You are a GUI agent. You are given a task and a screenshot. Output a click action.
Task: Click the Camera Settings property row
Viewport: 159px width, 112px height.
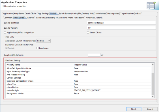78,78
